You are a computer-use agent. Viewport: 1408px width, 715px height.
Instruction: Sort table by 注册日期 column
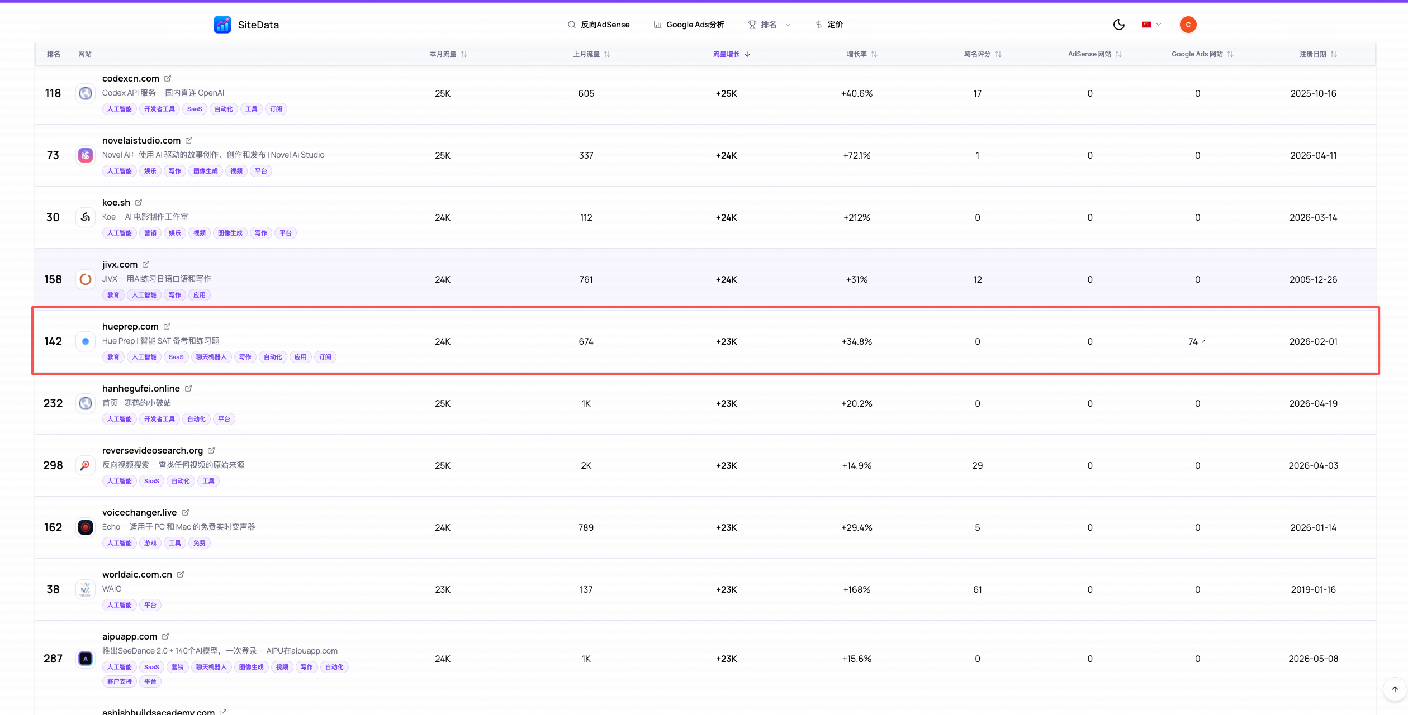click(1318, 54)
